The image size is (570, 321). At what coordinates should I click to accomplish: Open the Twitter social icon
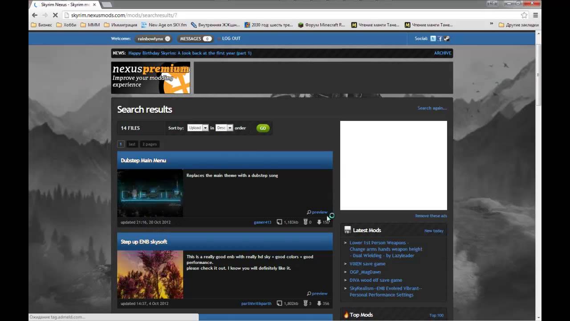pyautogui.click(x=433, y=39)
